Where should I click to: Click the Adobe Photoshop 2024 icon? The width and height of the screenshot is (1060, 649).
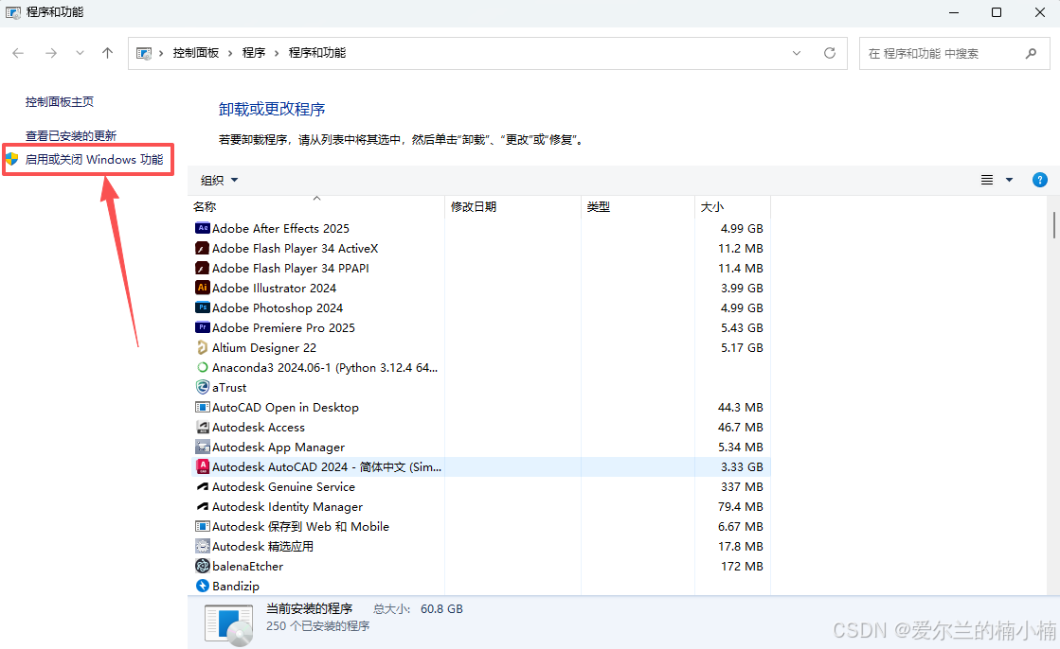click(x=202, y=307)
